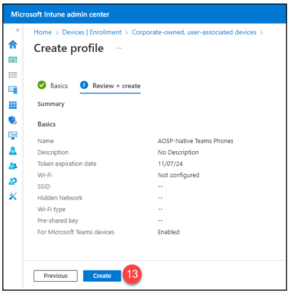290x293 pixels.
Task: Open Corporate-owned, user-associated devices breadcrumb
Action: [x=194, y=32]
